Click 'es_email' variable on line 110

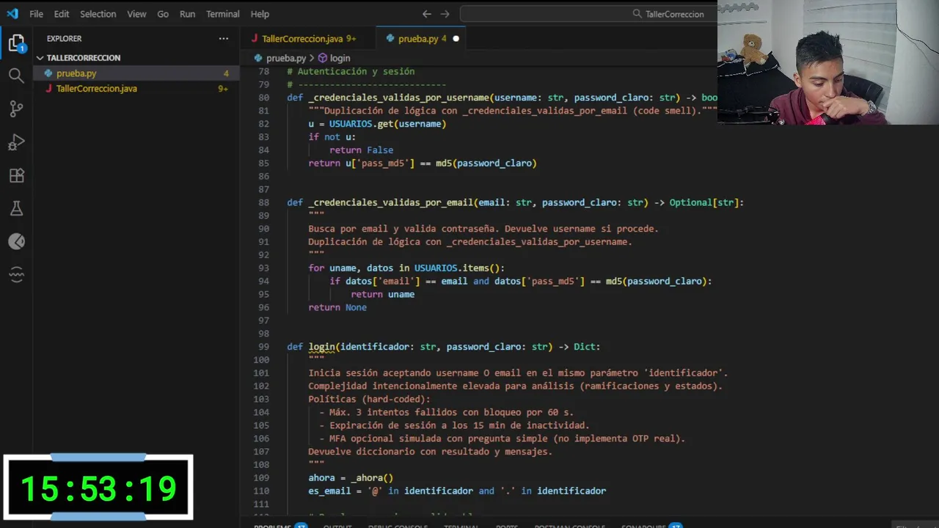[329, 491]
